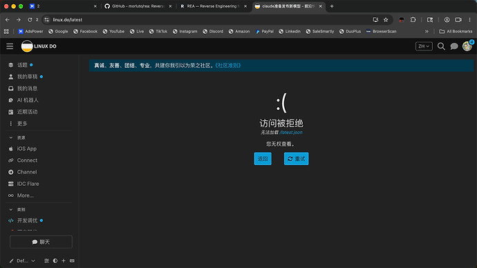Click the 返回 back button
This screenshot has height=268, width=477.
[263, 159]
